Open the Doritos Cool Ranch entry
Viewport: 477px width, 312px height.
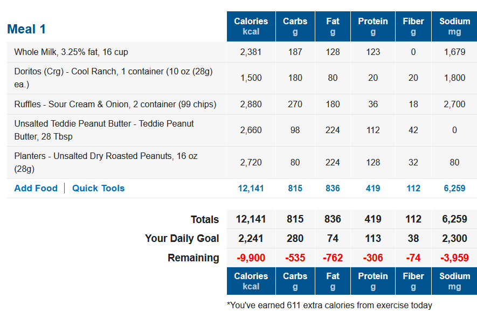pyautogui.click(x=113, y=78)
